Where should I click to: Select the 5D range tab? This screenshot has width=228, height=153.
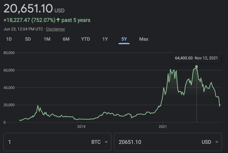point(28,39)
